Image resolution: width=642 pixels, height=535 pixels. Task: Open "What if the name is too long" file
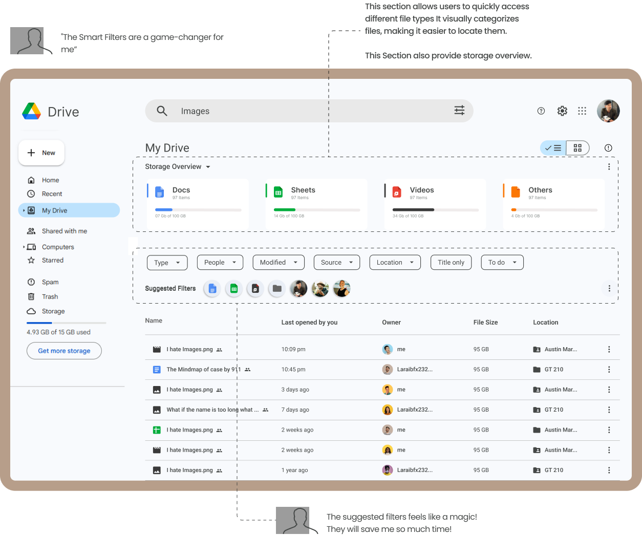(212, 410)
